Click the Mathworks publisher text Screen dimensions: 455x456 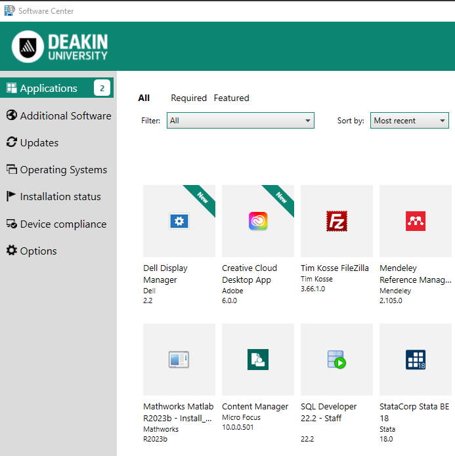(x=161, y=429)
